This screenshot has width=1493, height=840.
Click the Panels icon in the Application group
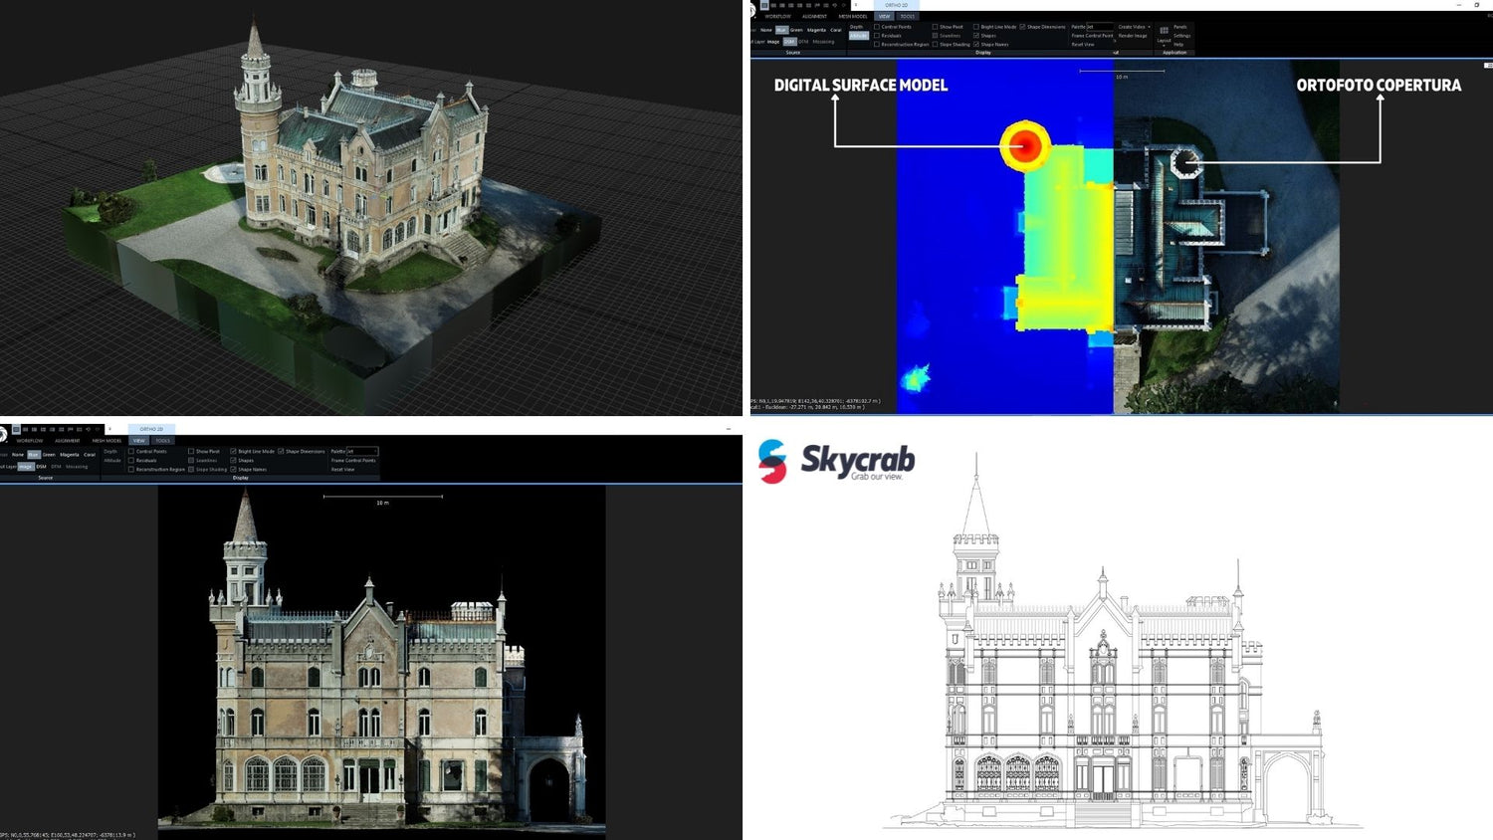tap(1181, 28)
